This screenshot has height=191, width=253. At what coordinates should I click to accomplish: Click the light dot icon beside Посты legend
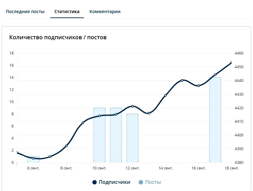(140, 182)
